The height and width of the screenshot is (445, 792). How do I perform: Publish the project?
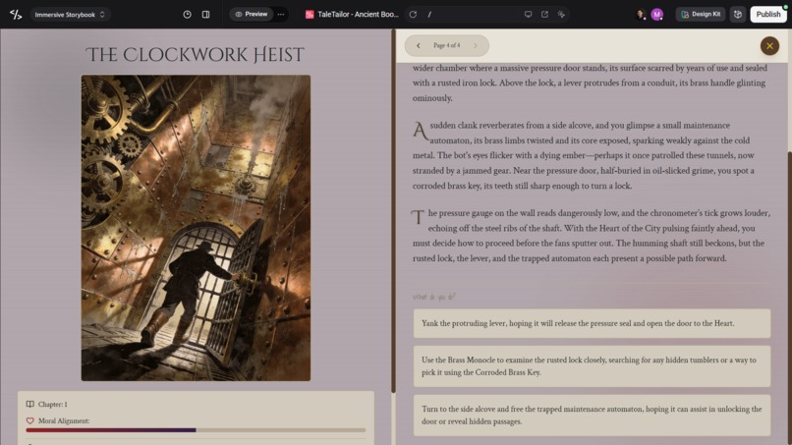(767, 14)
